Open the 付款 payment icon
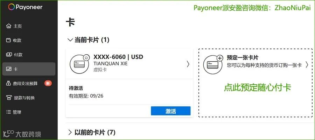The height and width of the screenshot is (140, 315). [x=9, y=55]
